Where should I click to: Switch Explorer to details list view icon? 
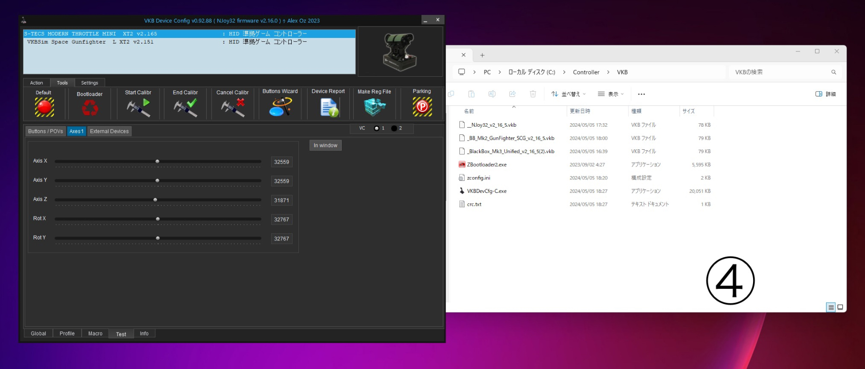coord(831,307)
